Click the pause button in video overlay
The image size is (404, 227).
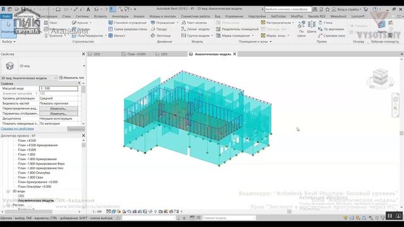point(390,216)
